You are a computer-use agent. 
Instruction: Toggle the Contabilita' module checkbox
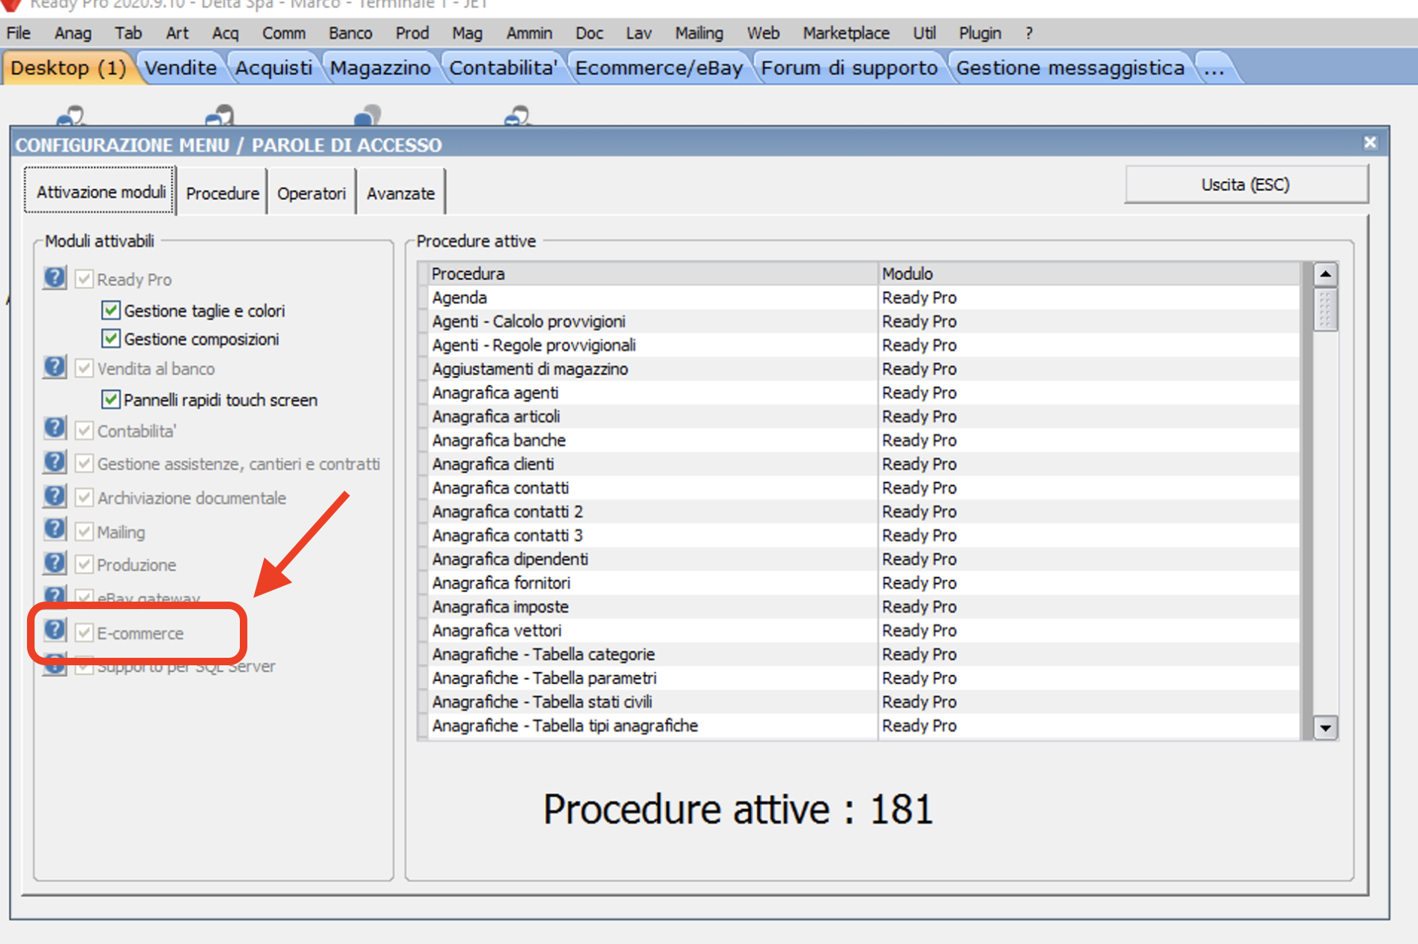click(x=84, y=431)
